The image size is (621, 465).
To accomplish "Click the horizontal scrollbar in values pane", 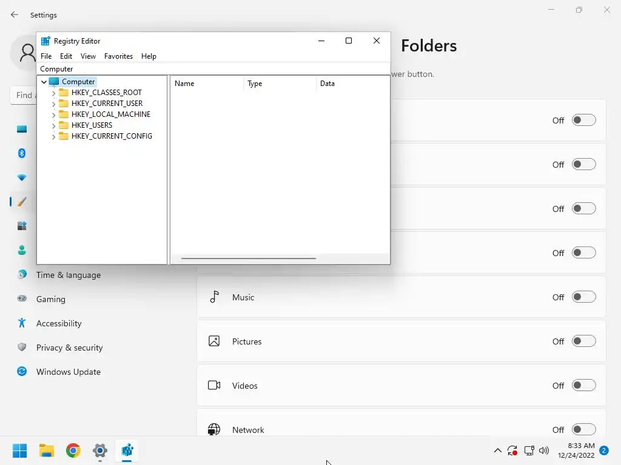I will tap(248, 258).
